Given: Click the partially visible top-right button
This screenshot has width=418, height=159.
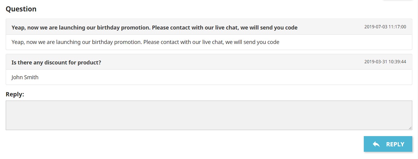Looking at the screenshot, I should click(x=398, y=0).
